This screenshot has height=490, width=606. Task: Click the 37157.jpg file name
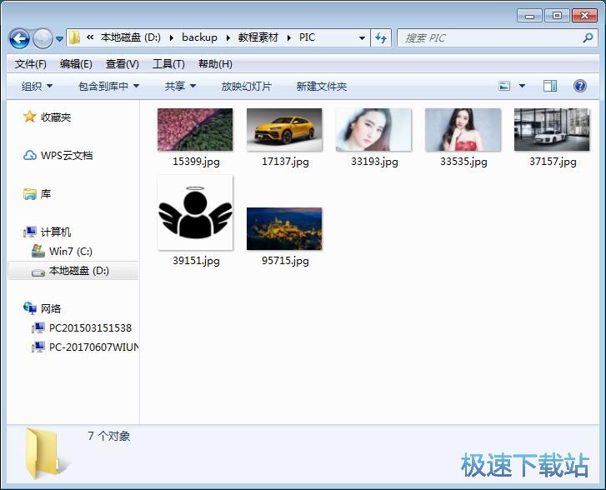[553, 162]
